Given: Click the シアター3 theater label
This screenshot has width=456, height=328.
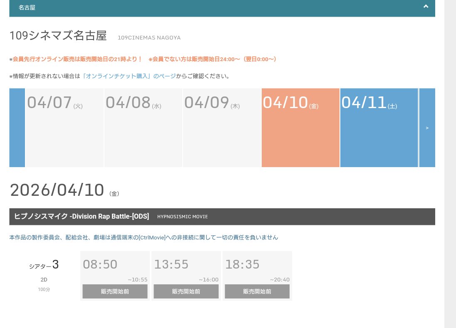Looking at the screenshot, I should coord(44,265).
